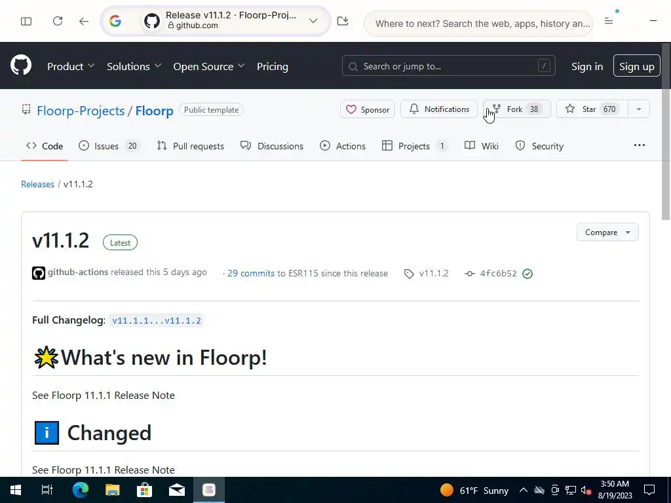Image resolution: width=671 pixels, height=503 pixels.
Task: Open the Pricing page
Action: (272, 66)
